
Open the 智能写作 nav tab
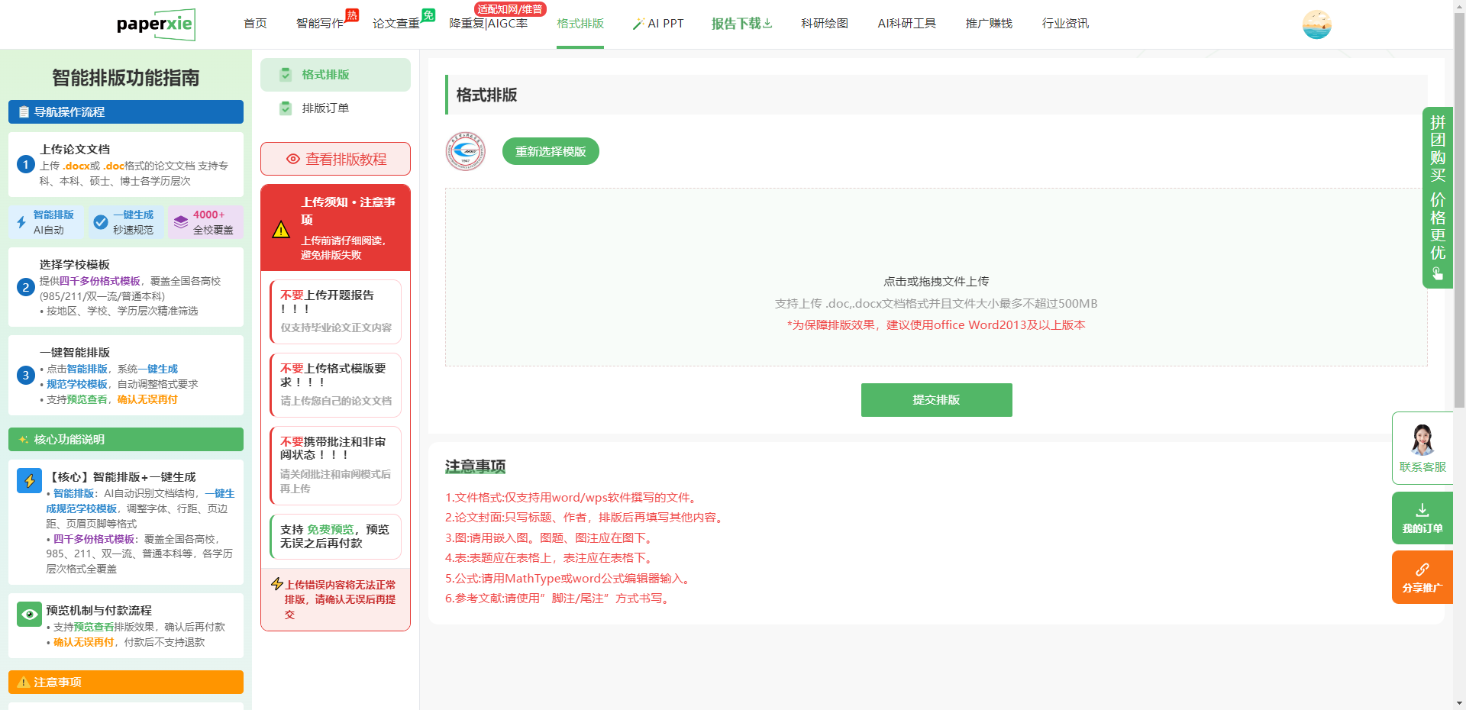click(319, 24)
